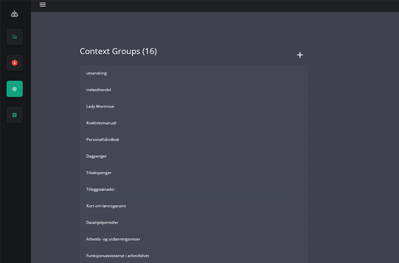Click the Context Groups (16) heading
Screen dimensions: 399x263
[x=118, y=51]
